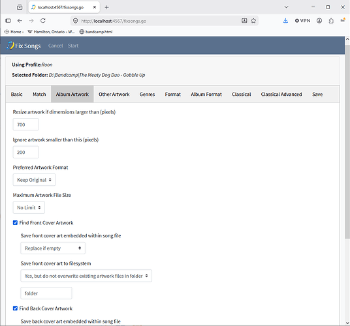This screenshot has height=326, width=350.
Task: Click the Cancel link in header
Action: coord(56,46)
